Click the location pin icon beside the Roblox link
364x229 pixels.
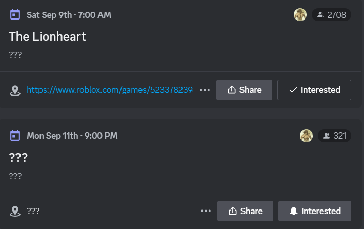15,90
